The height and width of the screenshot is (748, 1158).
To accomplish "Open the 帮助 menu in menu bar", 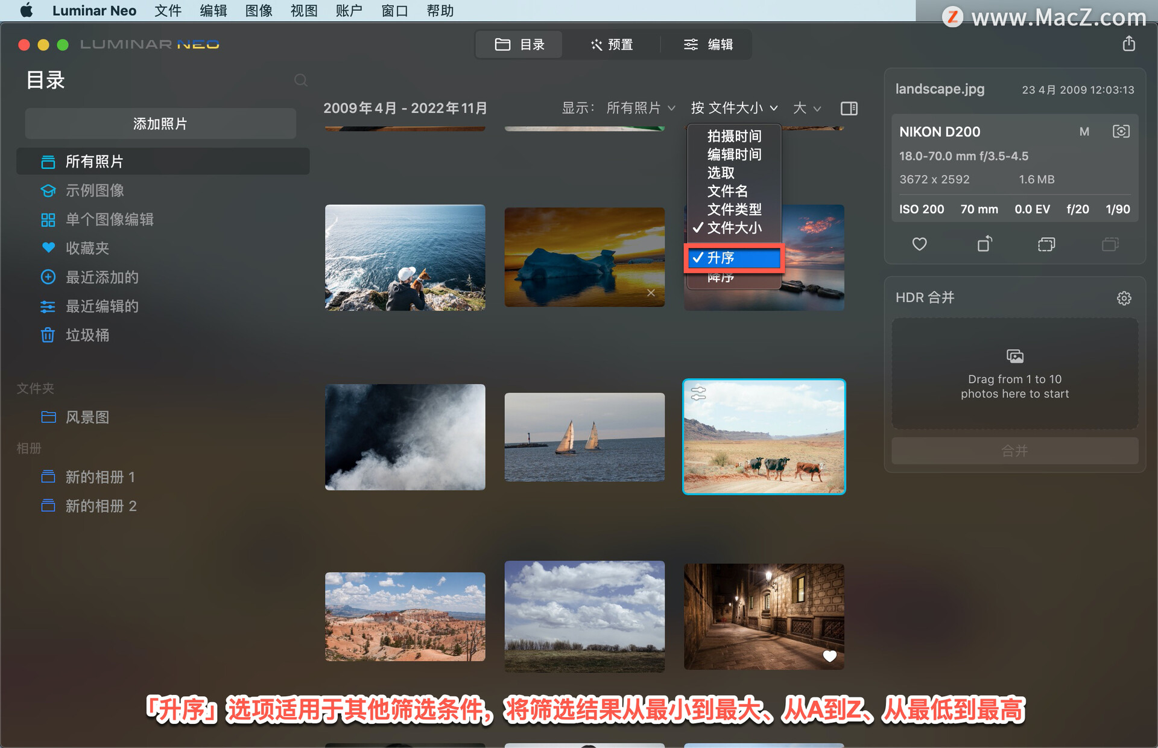I will pyautogui.click(x=440, y=11).
